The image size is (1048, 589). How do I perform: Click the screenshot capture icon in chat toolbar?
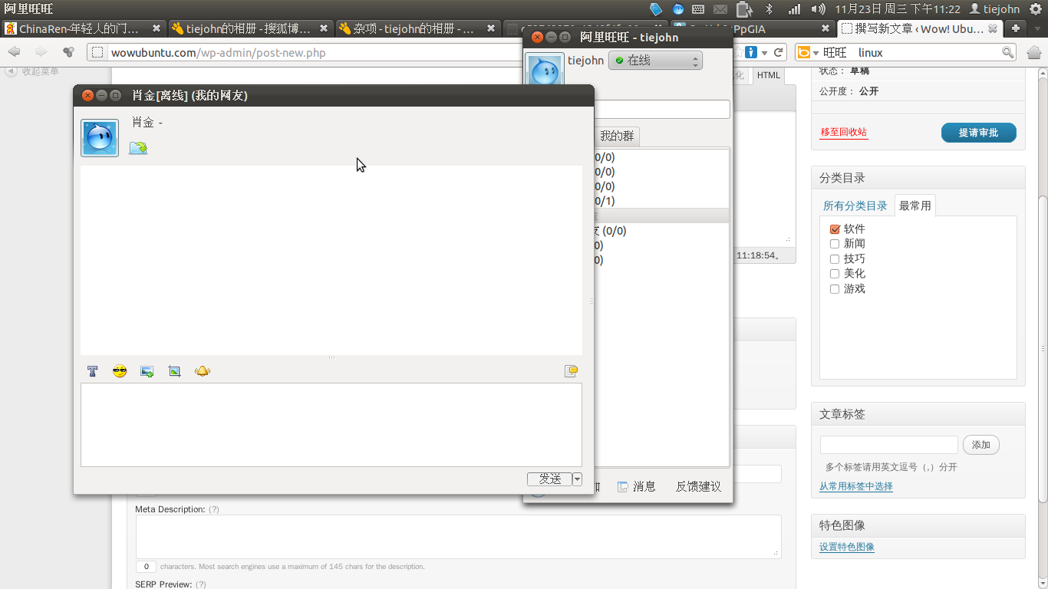pyautogui.click(x=175, y=371)
